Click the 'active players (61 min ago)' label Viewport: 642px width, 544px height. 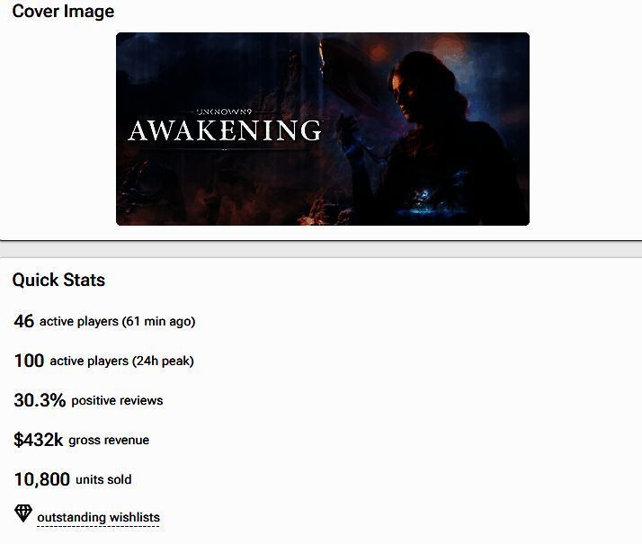pos(117,322)
